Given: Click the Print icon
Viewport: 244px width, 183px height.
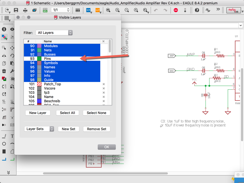Looking at the screenshot, I should coord(25,10).
